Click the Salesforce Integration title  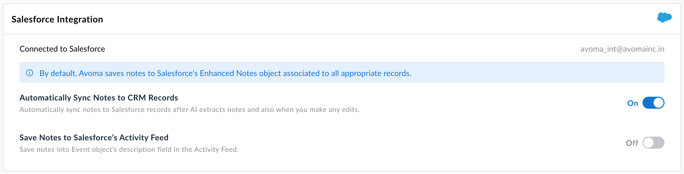[x=57, y=19]
